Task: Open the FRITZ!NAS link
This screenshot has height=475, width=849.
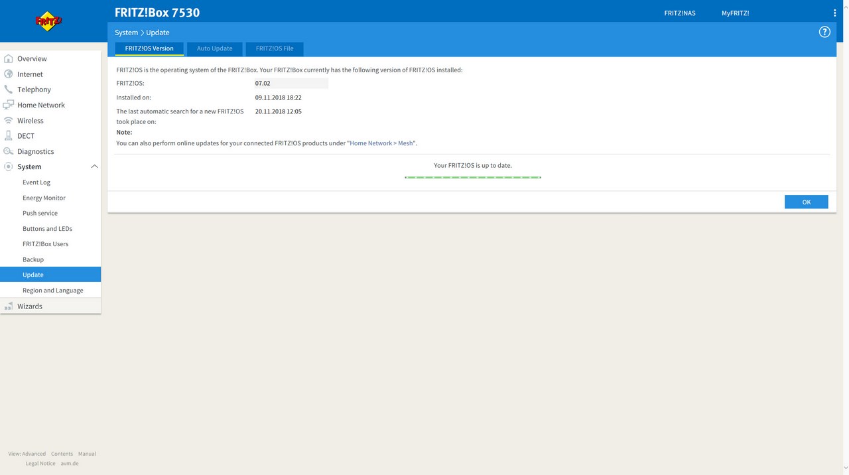Action: coord(680,13)
